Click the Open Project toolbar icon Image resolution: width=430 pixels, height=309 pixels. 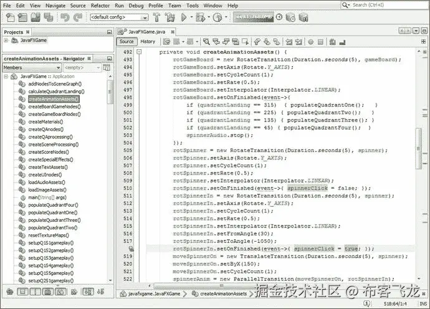[36, 17]
